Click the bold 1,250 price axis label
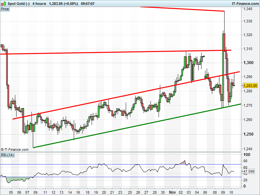260x195 pixels. point(248,134)
